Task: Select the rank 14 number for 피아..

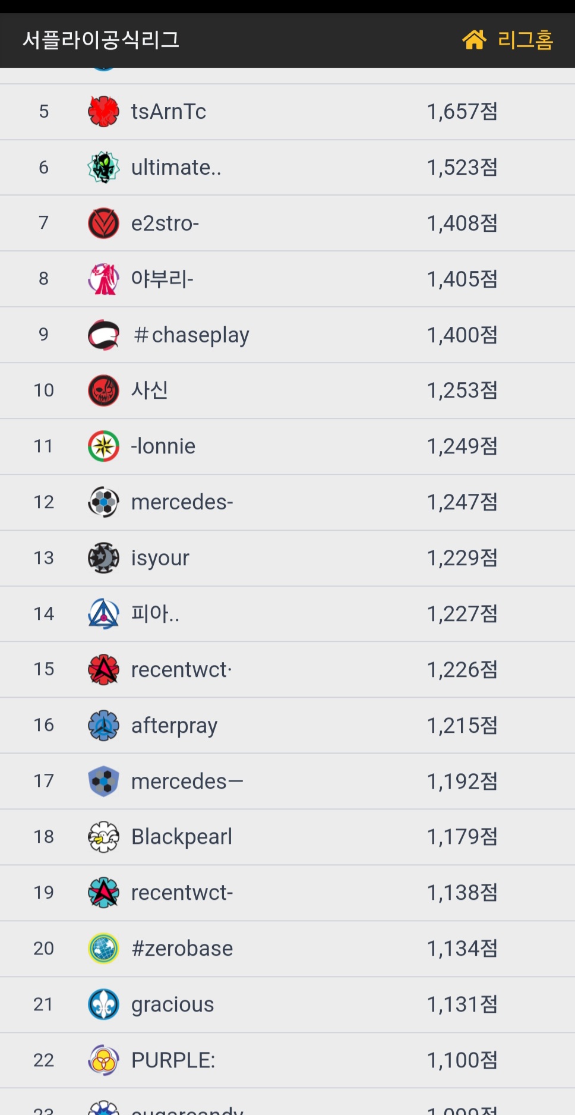Action: 44,613
